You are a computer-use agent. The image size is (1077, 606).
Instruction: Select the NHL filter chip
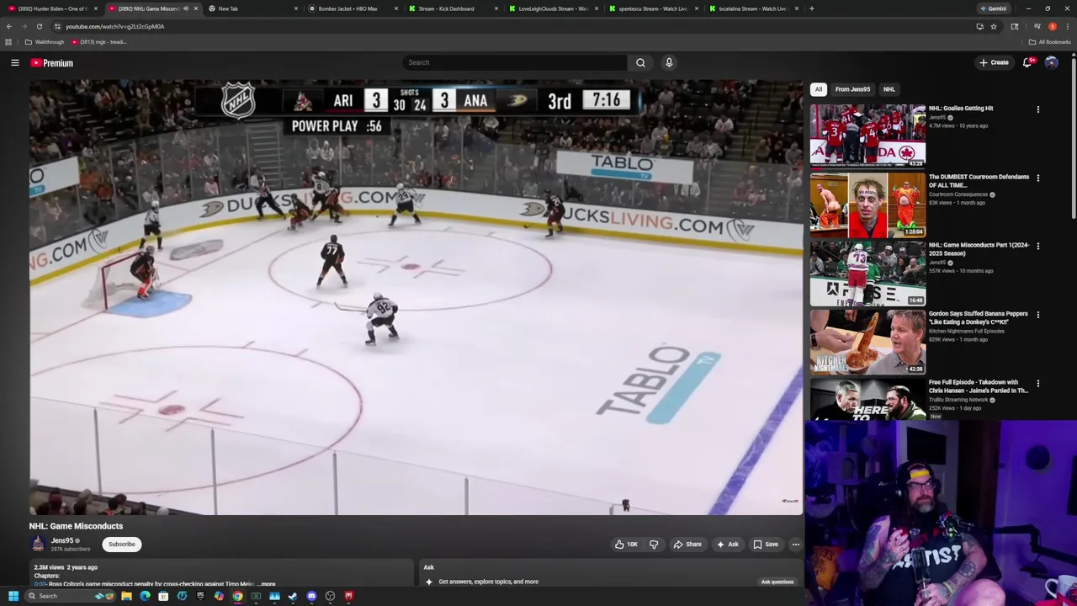[889, 89]
